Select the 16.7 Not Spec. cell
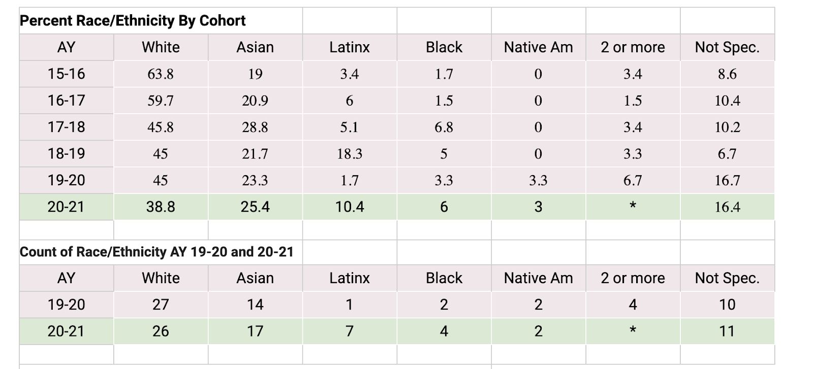The width and height of the screenshot is (813, 369). (728, 180)
